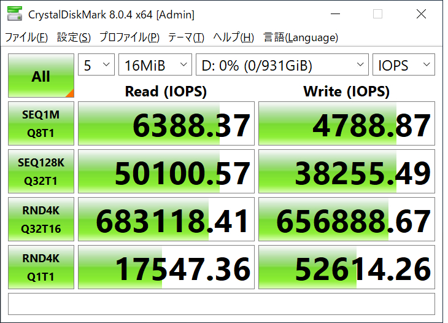Minimize the CrystalDiskMark window
The height and width of the screenshot is (323, 448).
(x=335, y=14)
